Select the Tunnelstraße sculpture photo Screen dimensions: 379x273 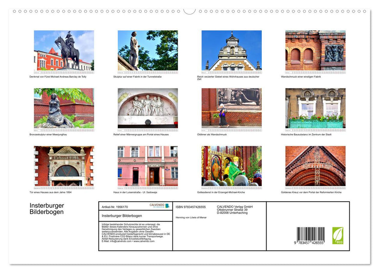[x=148, y=50]
